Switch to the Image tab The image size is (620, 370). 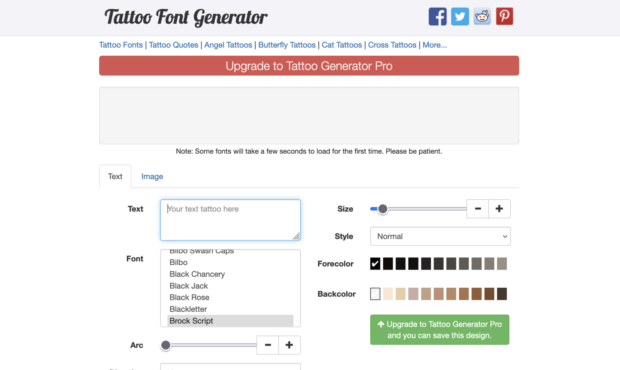click(x=152, y=176)
